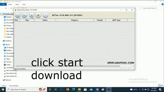164x92 pixels.
Task: Open Quick Access Toolbar customize dropdown in Explorer
Action: (10, 2)
